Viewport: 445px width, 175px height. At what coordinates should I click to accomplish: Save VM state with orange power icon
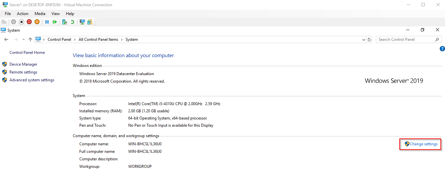[x=37, y=22]
